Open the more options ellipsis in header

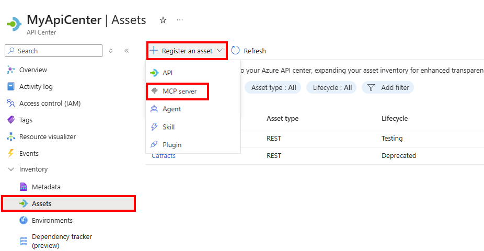click(x=180, y=20)
